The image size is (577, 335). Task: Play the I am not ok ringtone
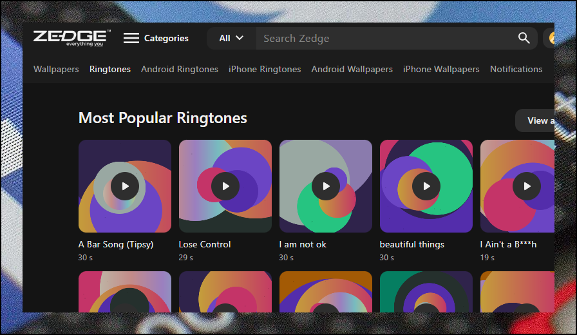(326, 186)
